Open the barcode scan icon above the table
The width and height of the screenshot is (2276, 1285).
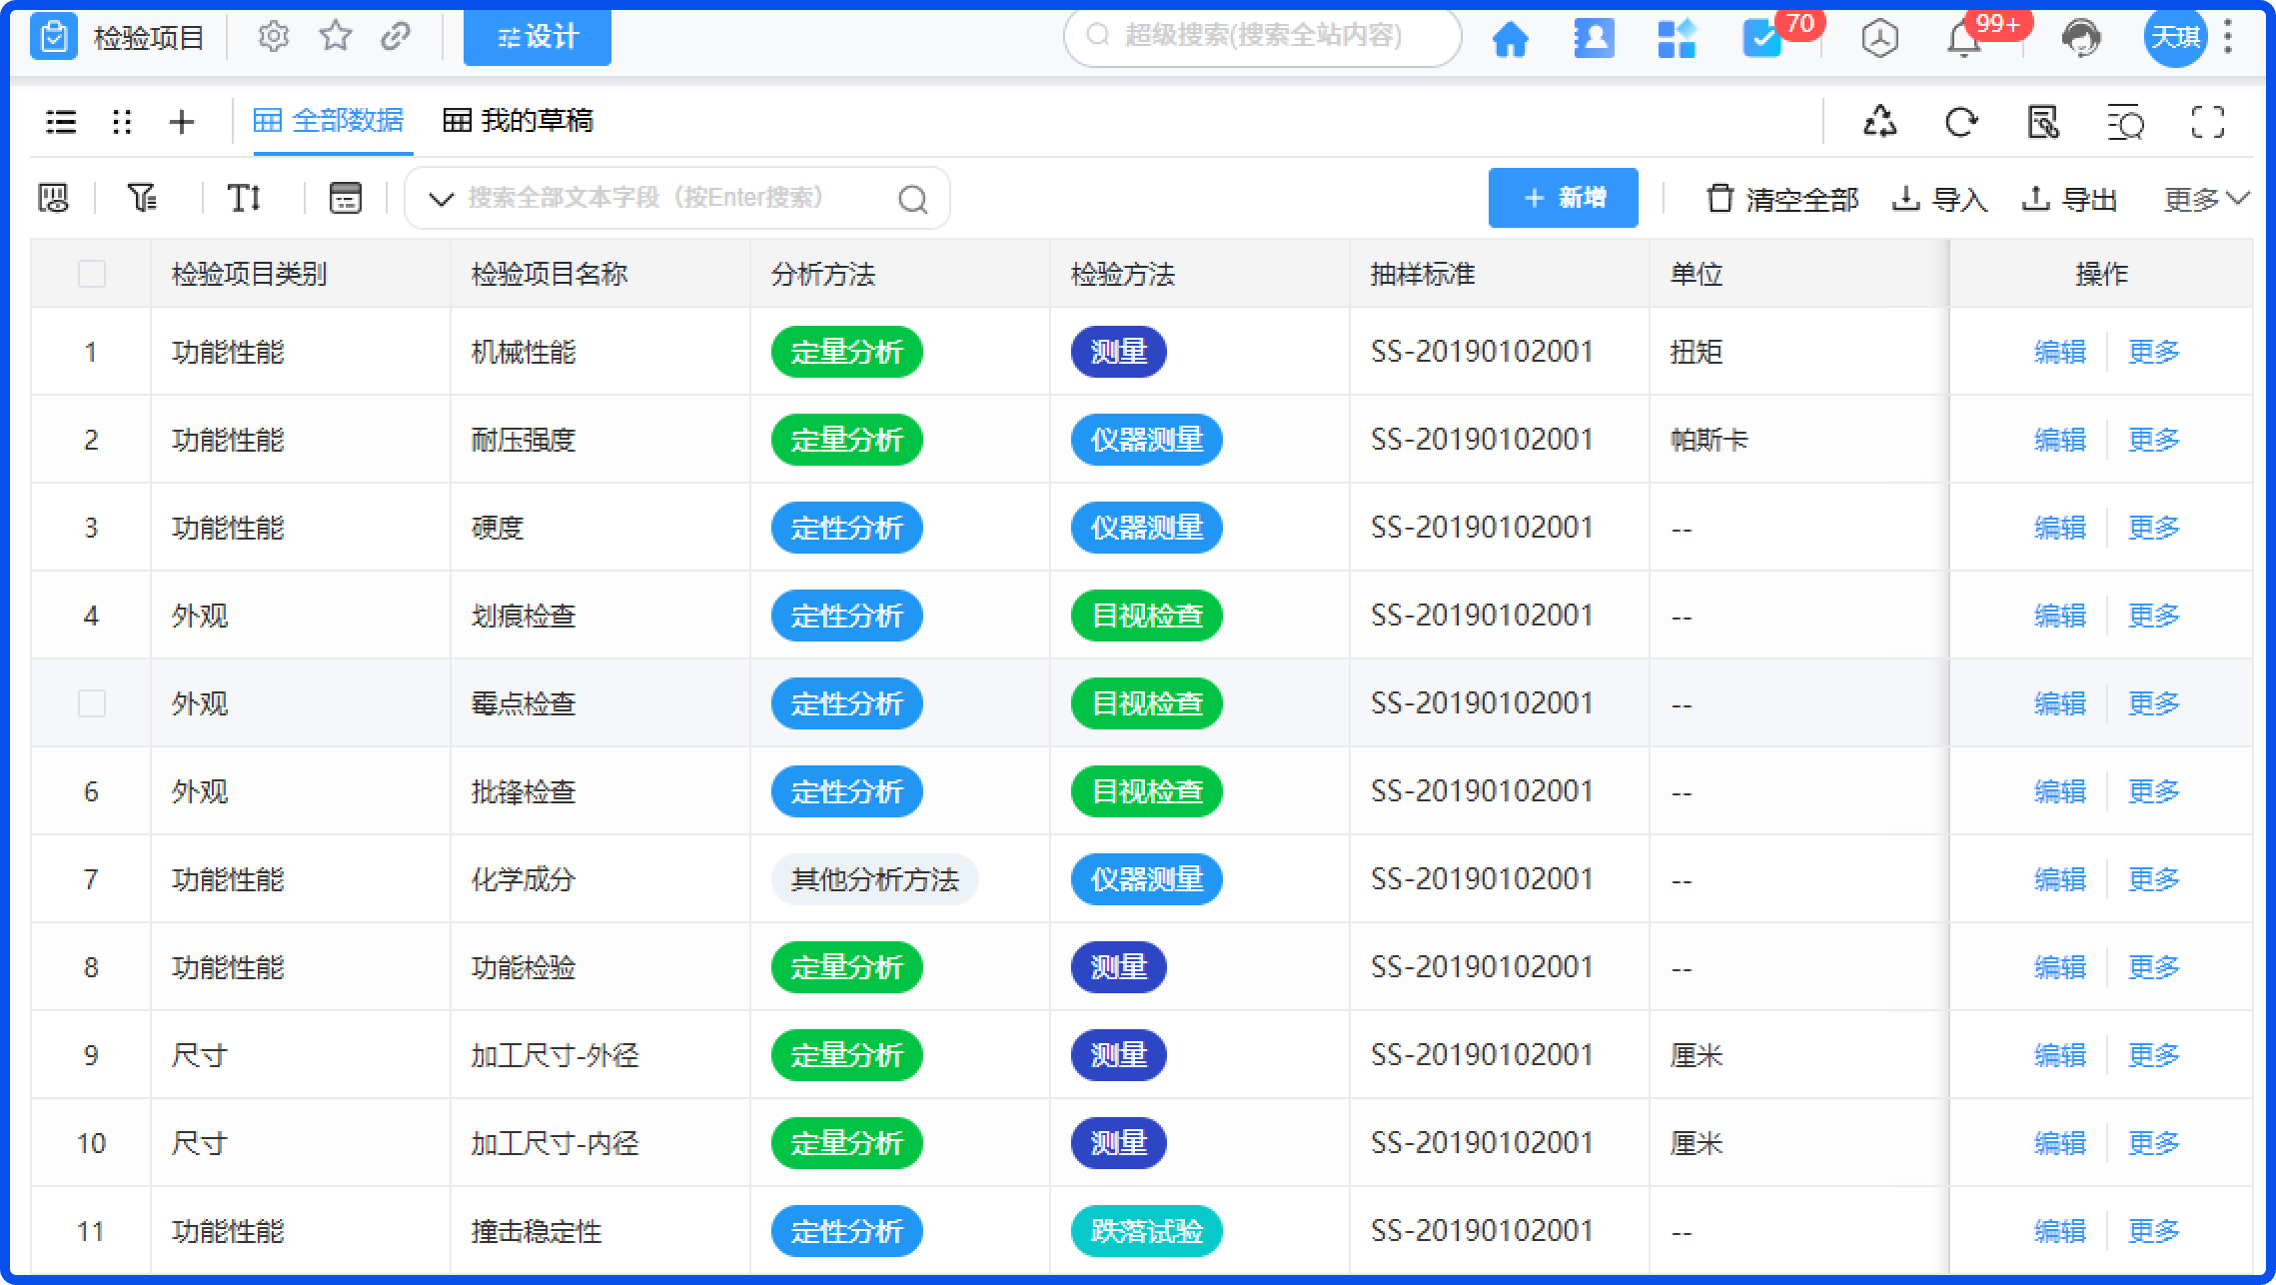click(x=53, y=197)
